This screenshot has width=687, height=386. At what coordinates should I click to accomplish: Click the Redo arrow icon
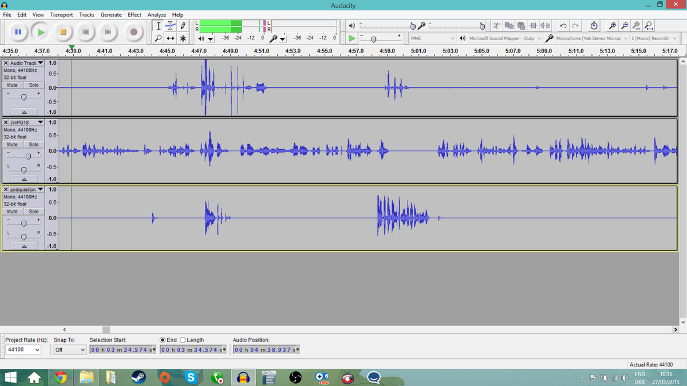[575, 26]
